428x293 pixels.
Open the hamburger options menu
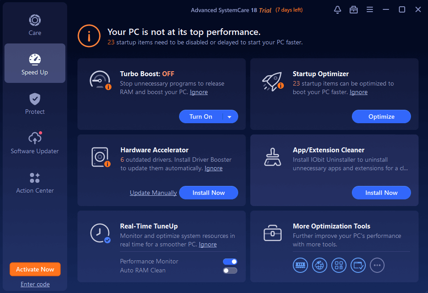370,10
